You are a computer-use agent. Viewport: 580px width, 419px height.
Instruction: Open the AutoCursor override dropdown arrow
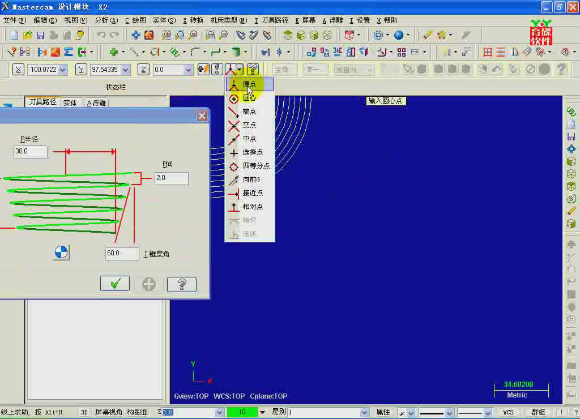240,70
